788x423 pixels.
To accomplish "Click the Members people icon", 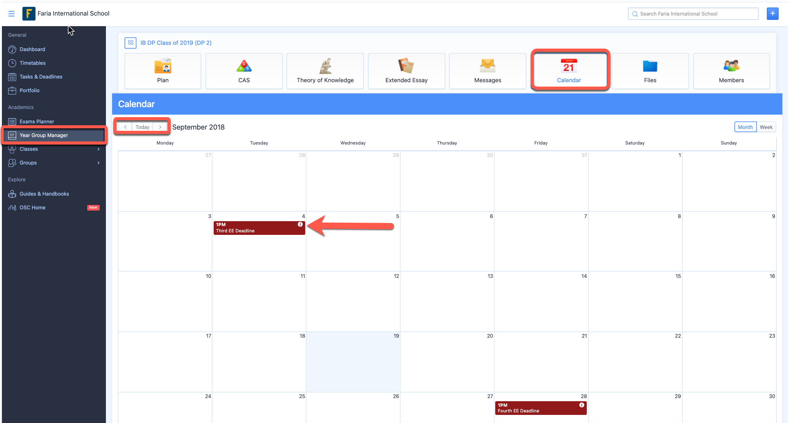I will tap(731, 66).
